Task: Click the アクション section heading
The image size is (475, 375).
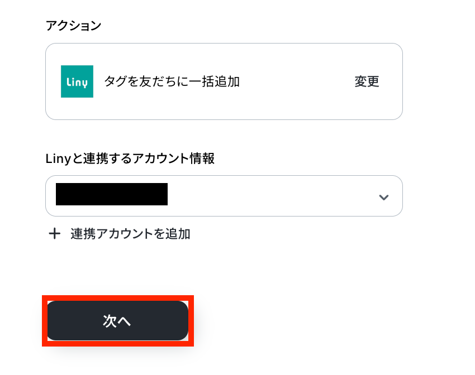Action: [x=73, y=26]
